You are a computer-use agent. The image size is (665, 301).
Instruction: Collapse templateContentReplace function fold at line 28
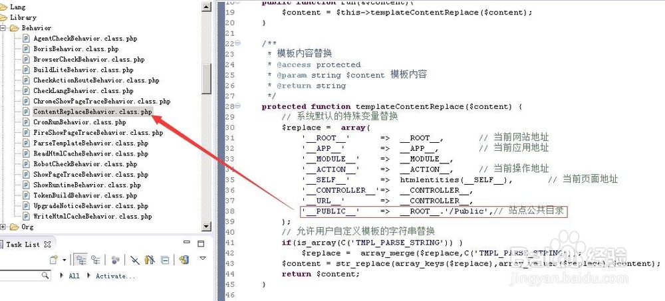click(x=237, y=106)
